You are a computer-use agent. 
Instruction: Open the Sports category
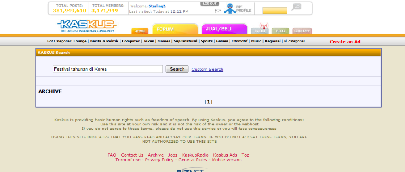pos(207,41)
